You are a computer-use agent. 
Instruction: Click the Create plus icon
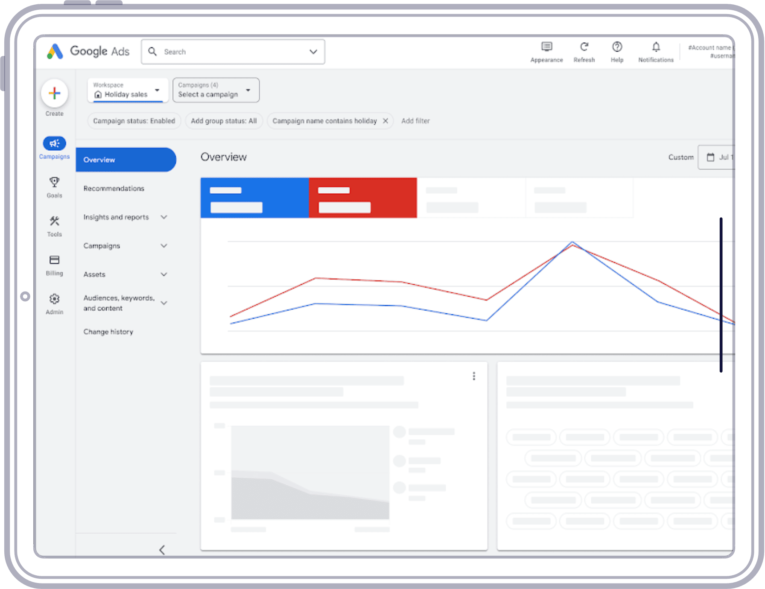point(54,93)
